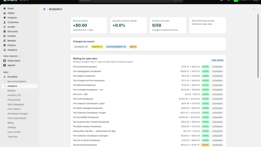Click the PricePilot app icon in the sidebar
The image size is (261, 147).
click(x=5, y=77)
